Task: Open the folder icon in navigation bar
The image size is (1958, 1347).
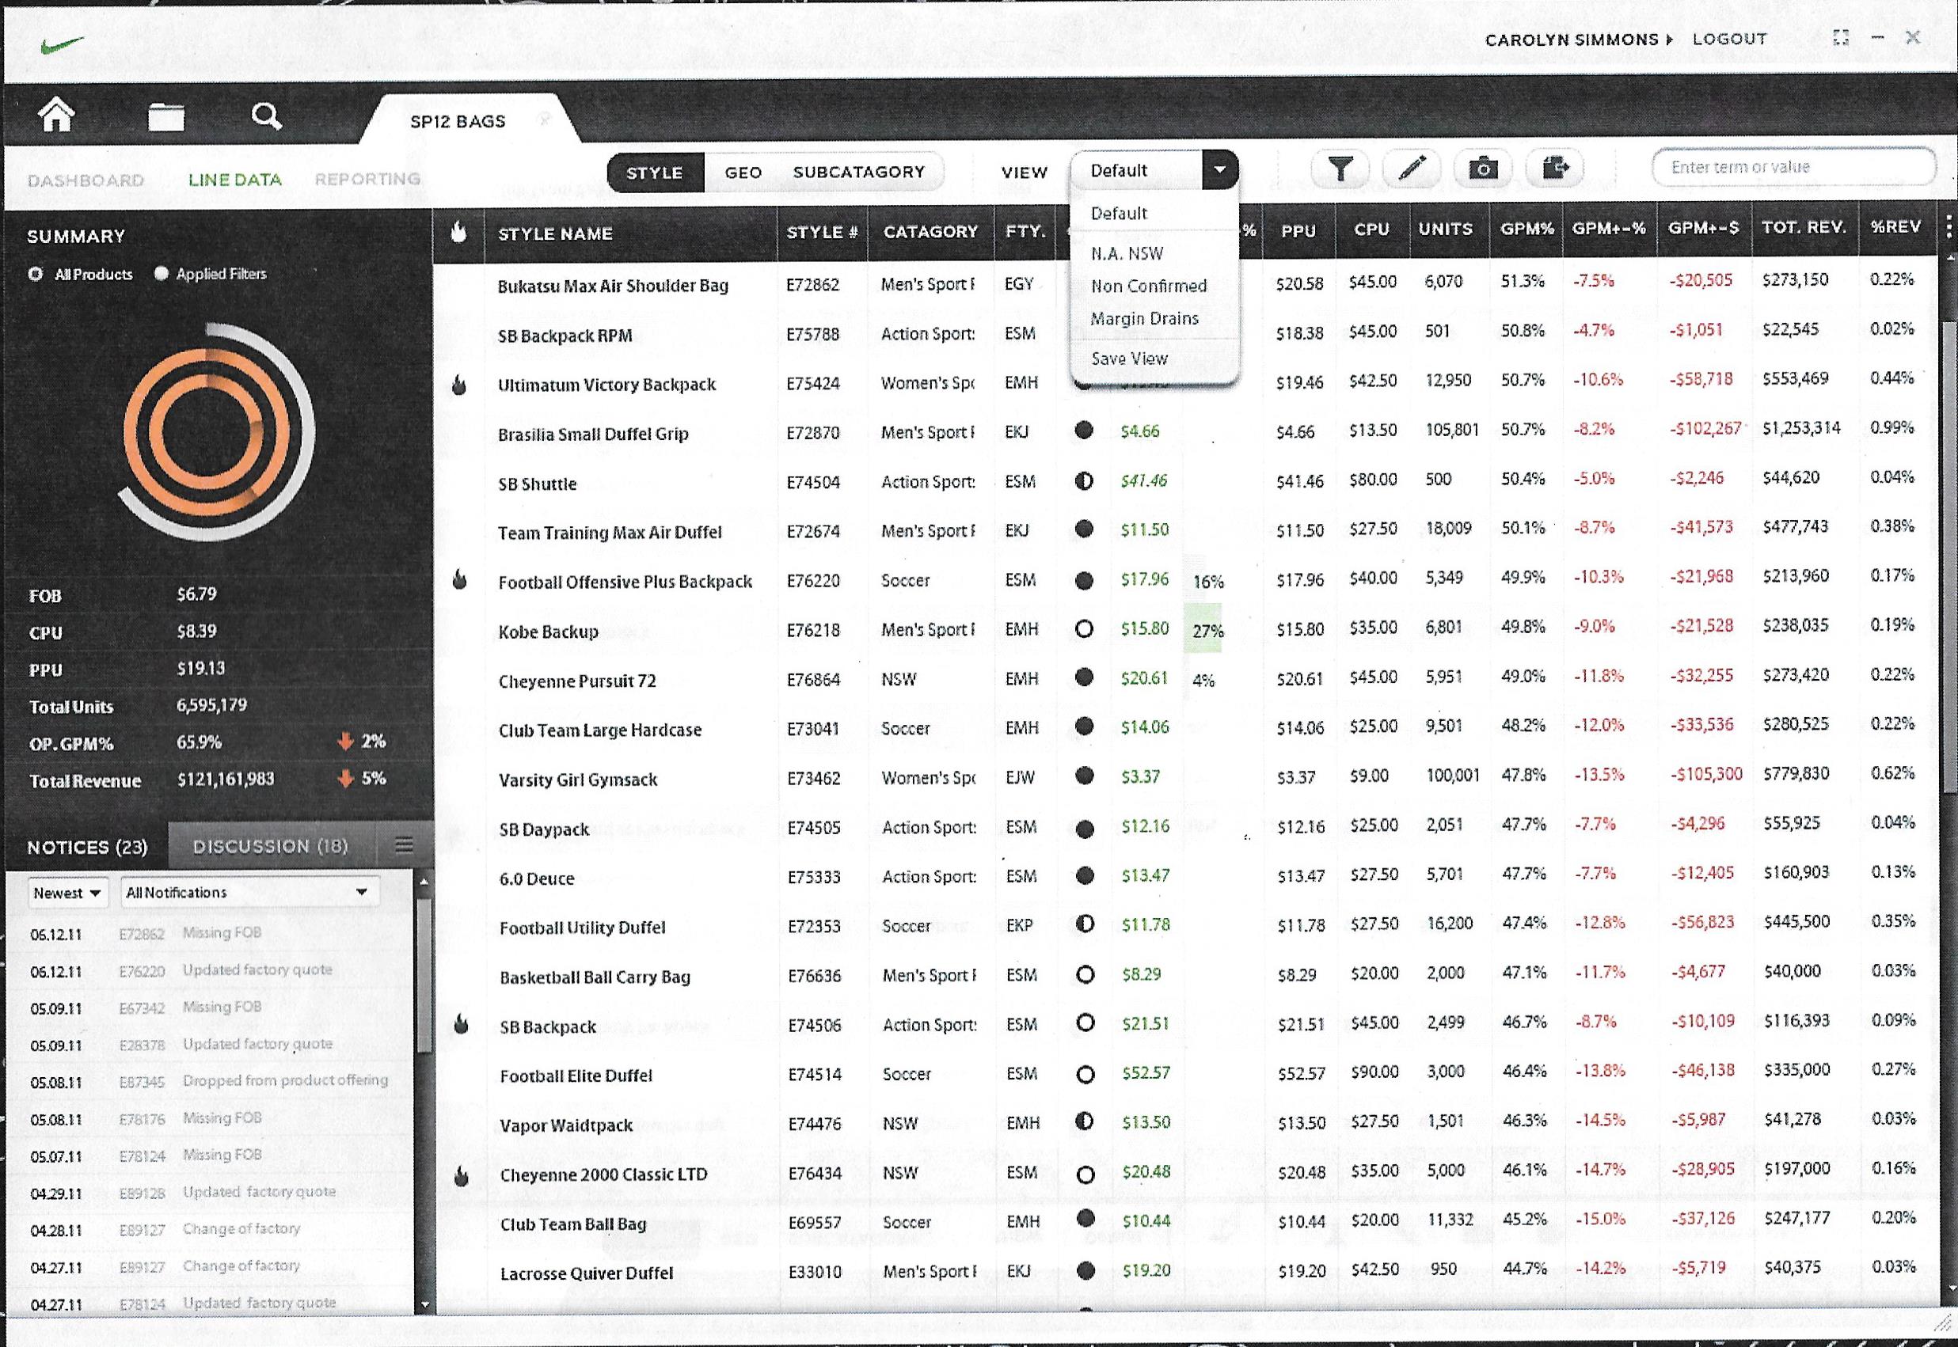Action: coord(165,116)
